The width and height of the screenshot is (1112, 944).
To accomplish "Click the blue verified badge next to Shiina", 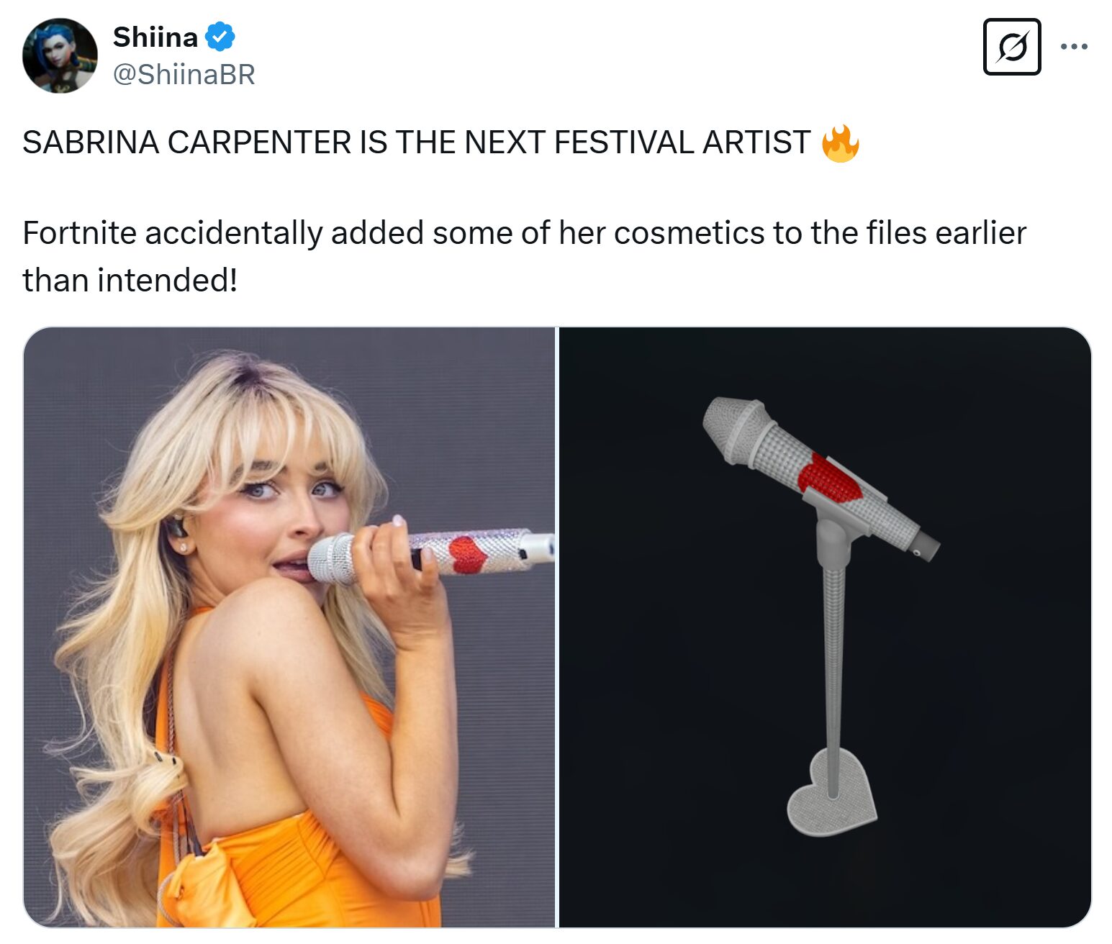I will (x=220, y=37).
